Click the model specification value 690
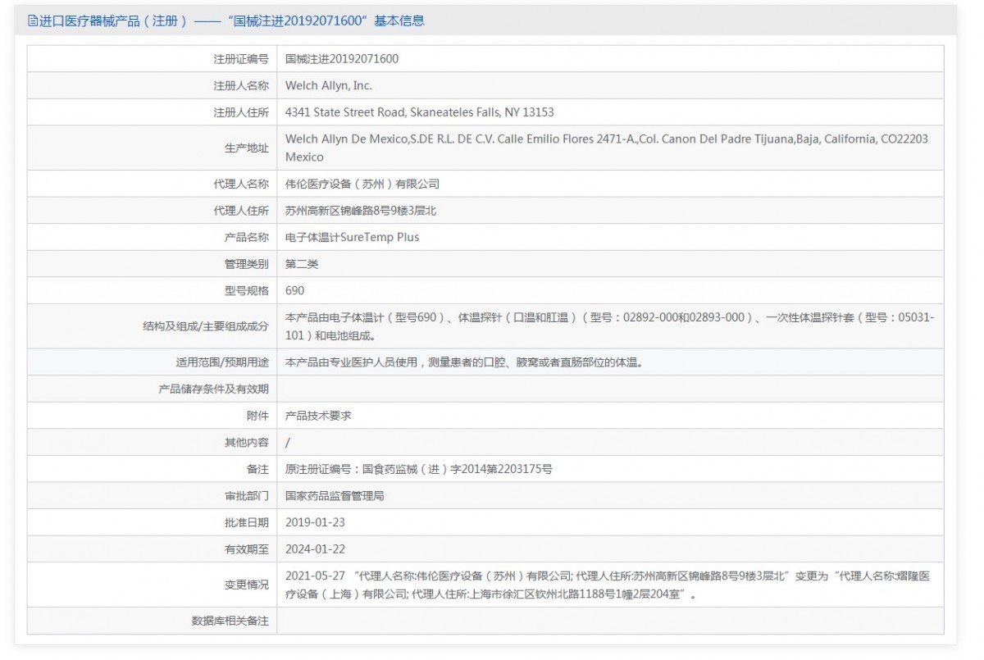 294,290
